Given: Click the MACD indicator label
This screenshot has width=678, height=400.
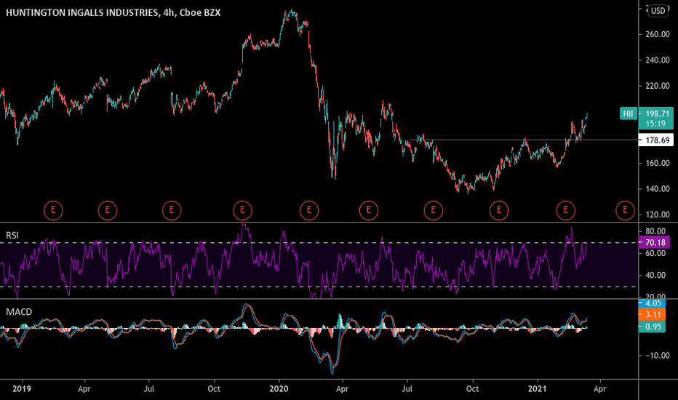Looking at the screenshot, I should 19,312.
